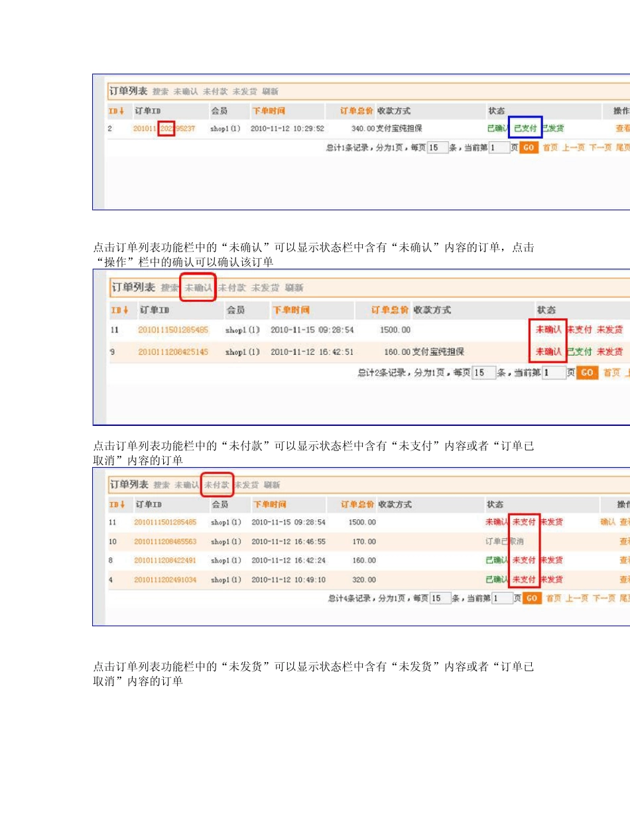
Task: Select 未确认 filter in the four-record list
Action: pos(187,485)
